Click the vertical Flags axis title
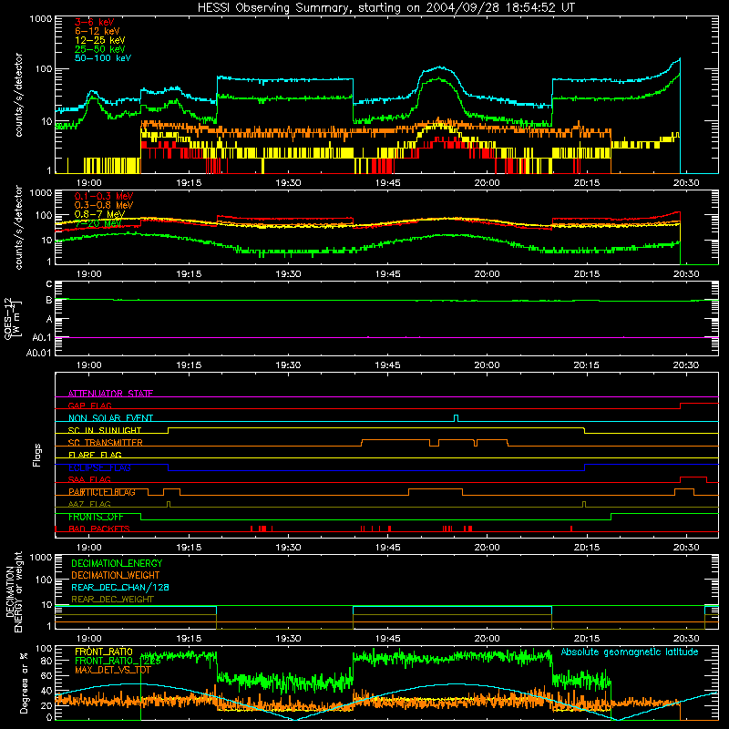Image resolution: width=729 pixels, height=729 pixels. tap(37, 455)
